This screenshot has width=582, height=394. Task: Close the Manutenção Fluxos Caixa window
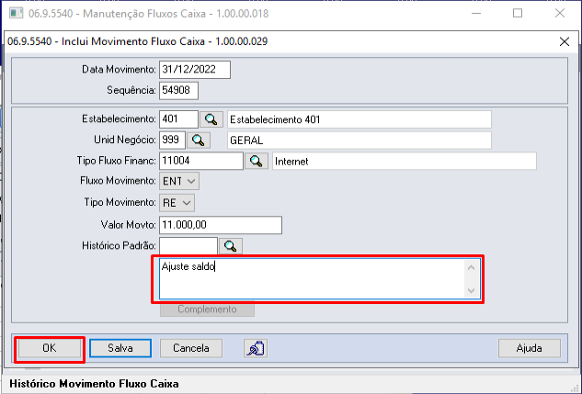click(560, 14)
